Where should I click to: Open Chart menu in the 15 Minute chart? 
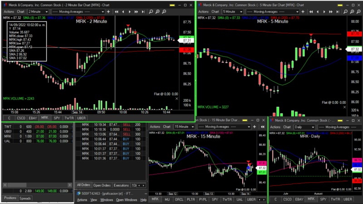(x=167, y=127)
